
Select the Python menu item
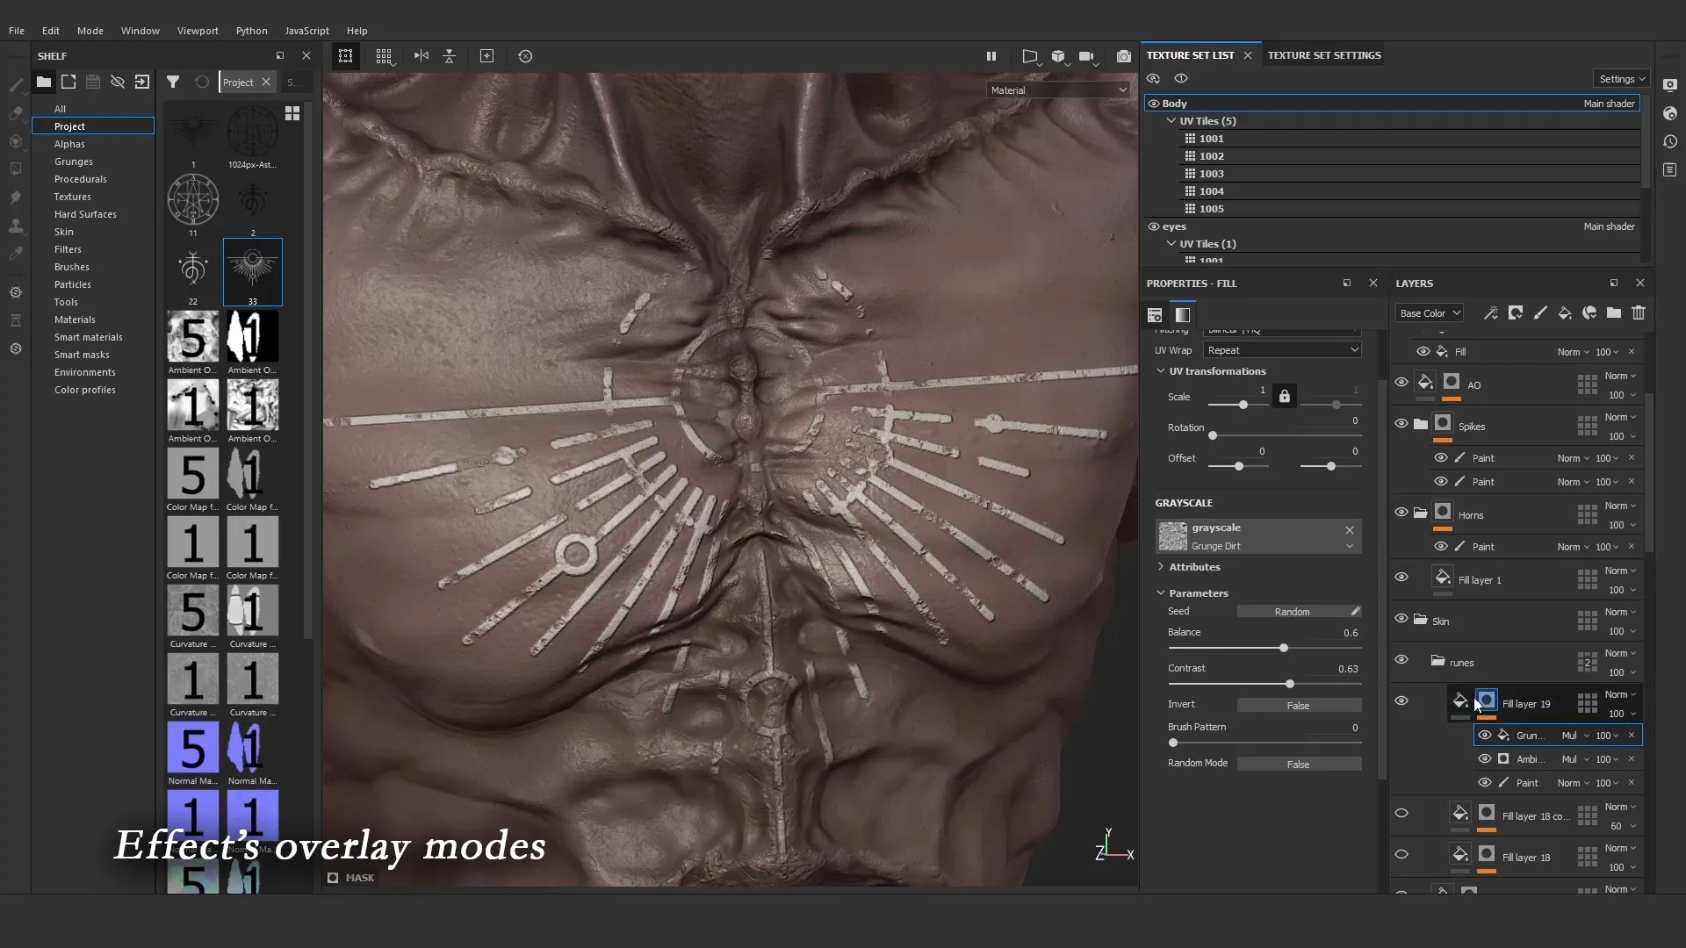pyautogui.click(x=250, y=30)
